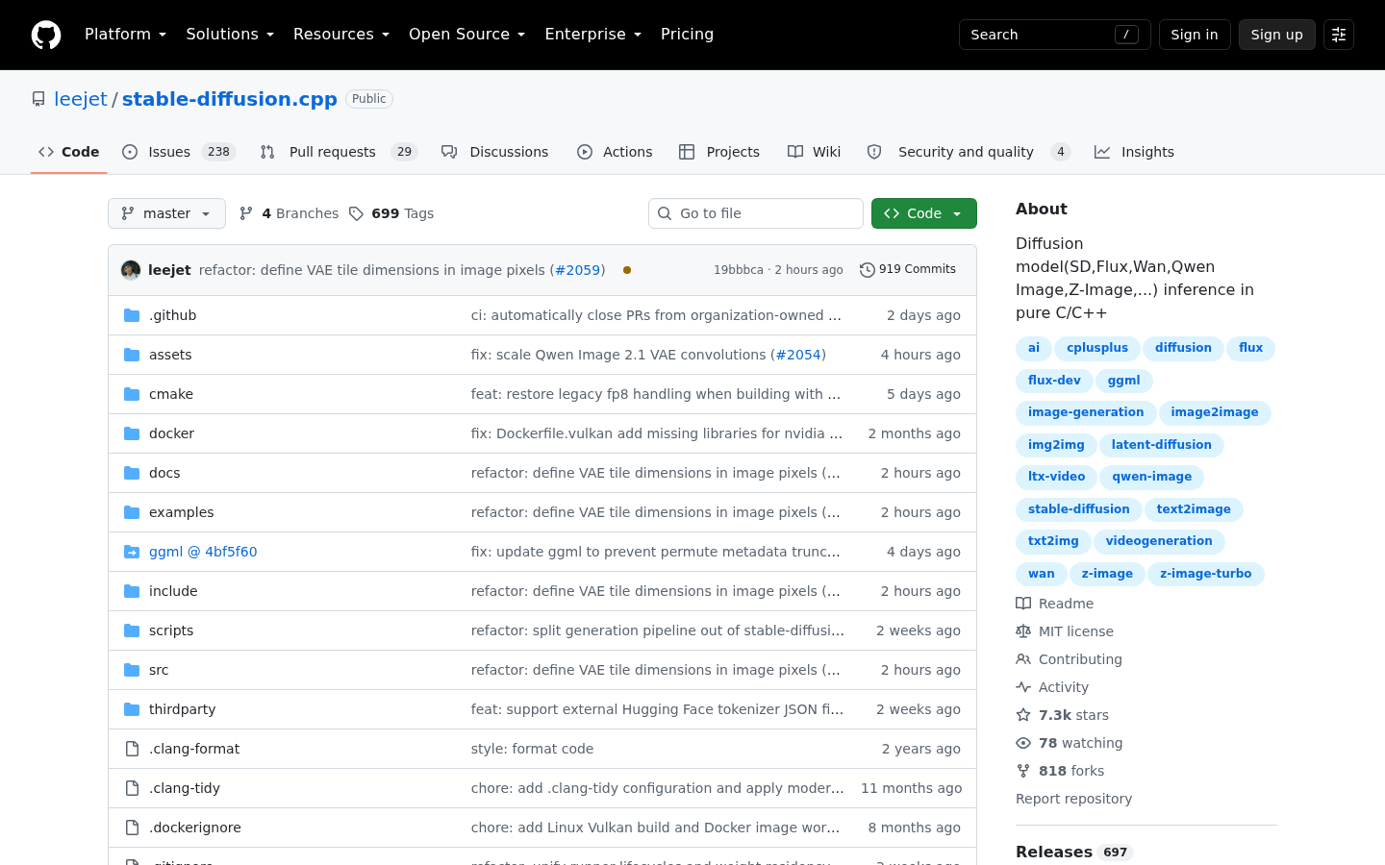Click the watching eye icon

1023,743
